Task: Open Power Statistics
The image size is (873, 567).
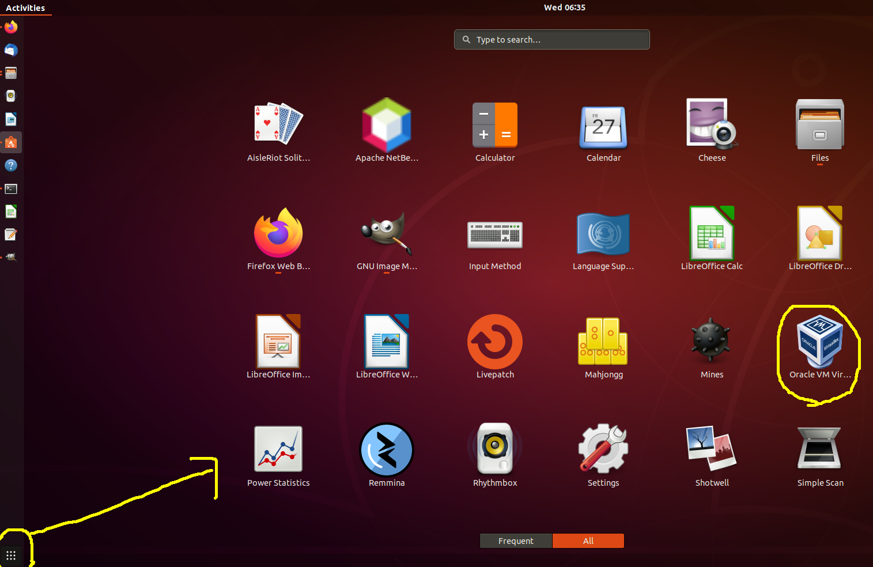Action: point(278,456)
